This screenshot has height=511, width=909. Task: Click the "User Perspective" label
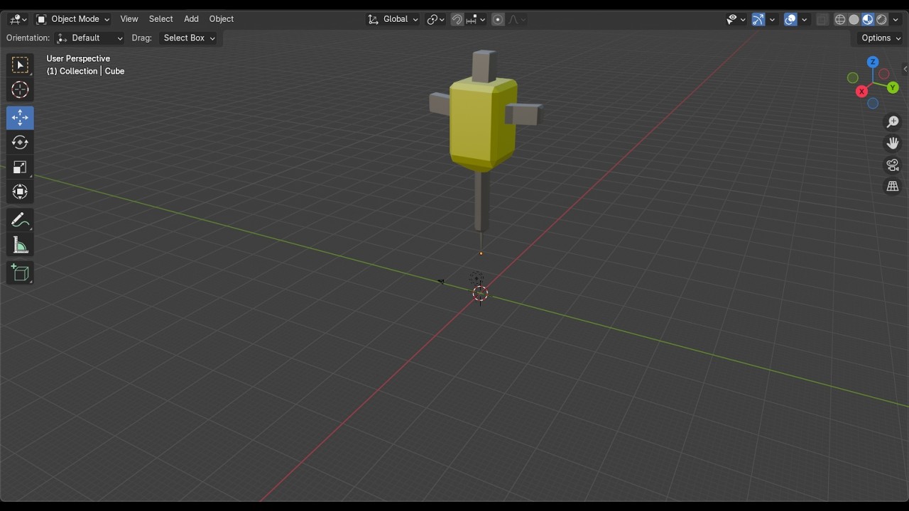(78, 59)
